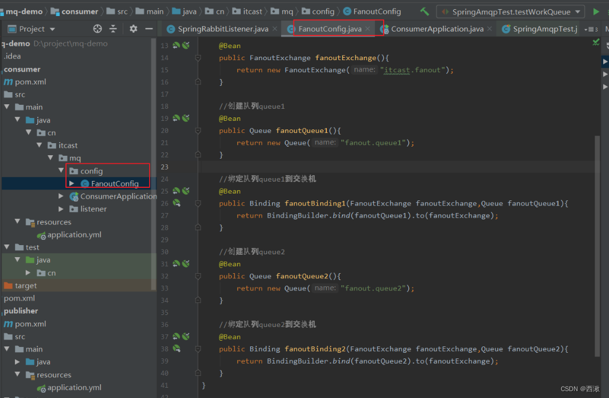The width and height of the screenshot is (609, 398).
Task: Close the ConsumerApplication.java tab
Action: coord(489,29)
